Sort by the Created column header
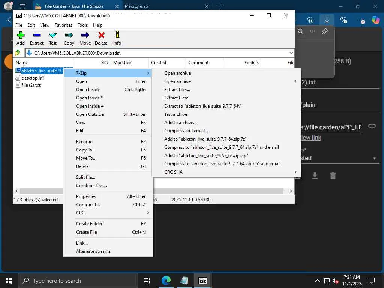Image resolution: width=384 pixels, height=288 pixels. [167, 63]
